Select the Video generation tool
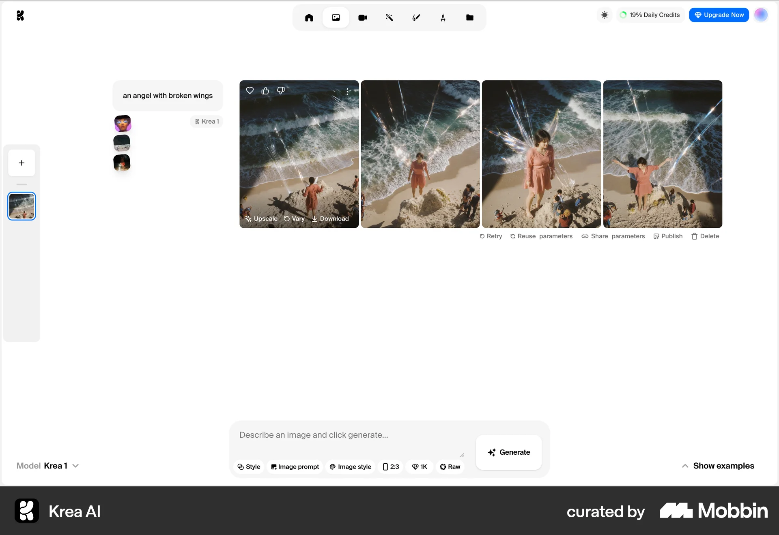The width and height of the screenshot is (779, 535). [362, 17]
